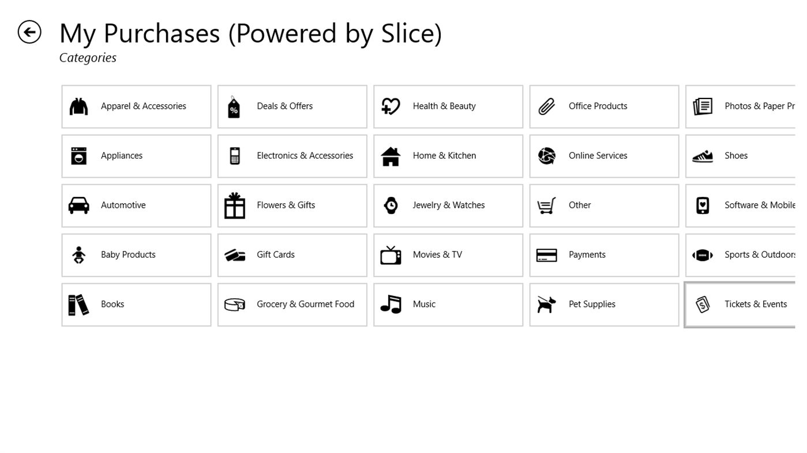Click the Pet Supplies dog icon
807x453 pixels.
click(546, 304)
